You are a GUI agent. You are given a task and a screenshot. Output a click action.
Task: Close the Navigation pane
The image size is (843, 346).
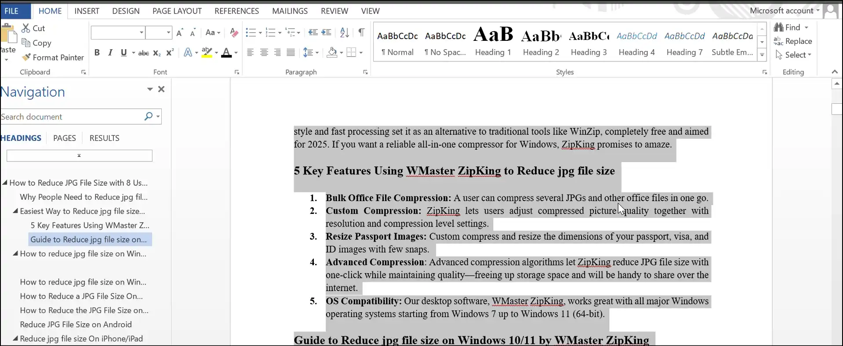(x=161, y=89)
